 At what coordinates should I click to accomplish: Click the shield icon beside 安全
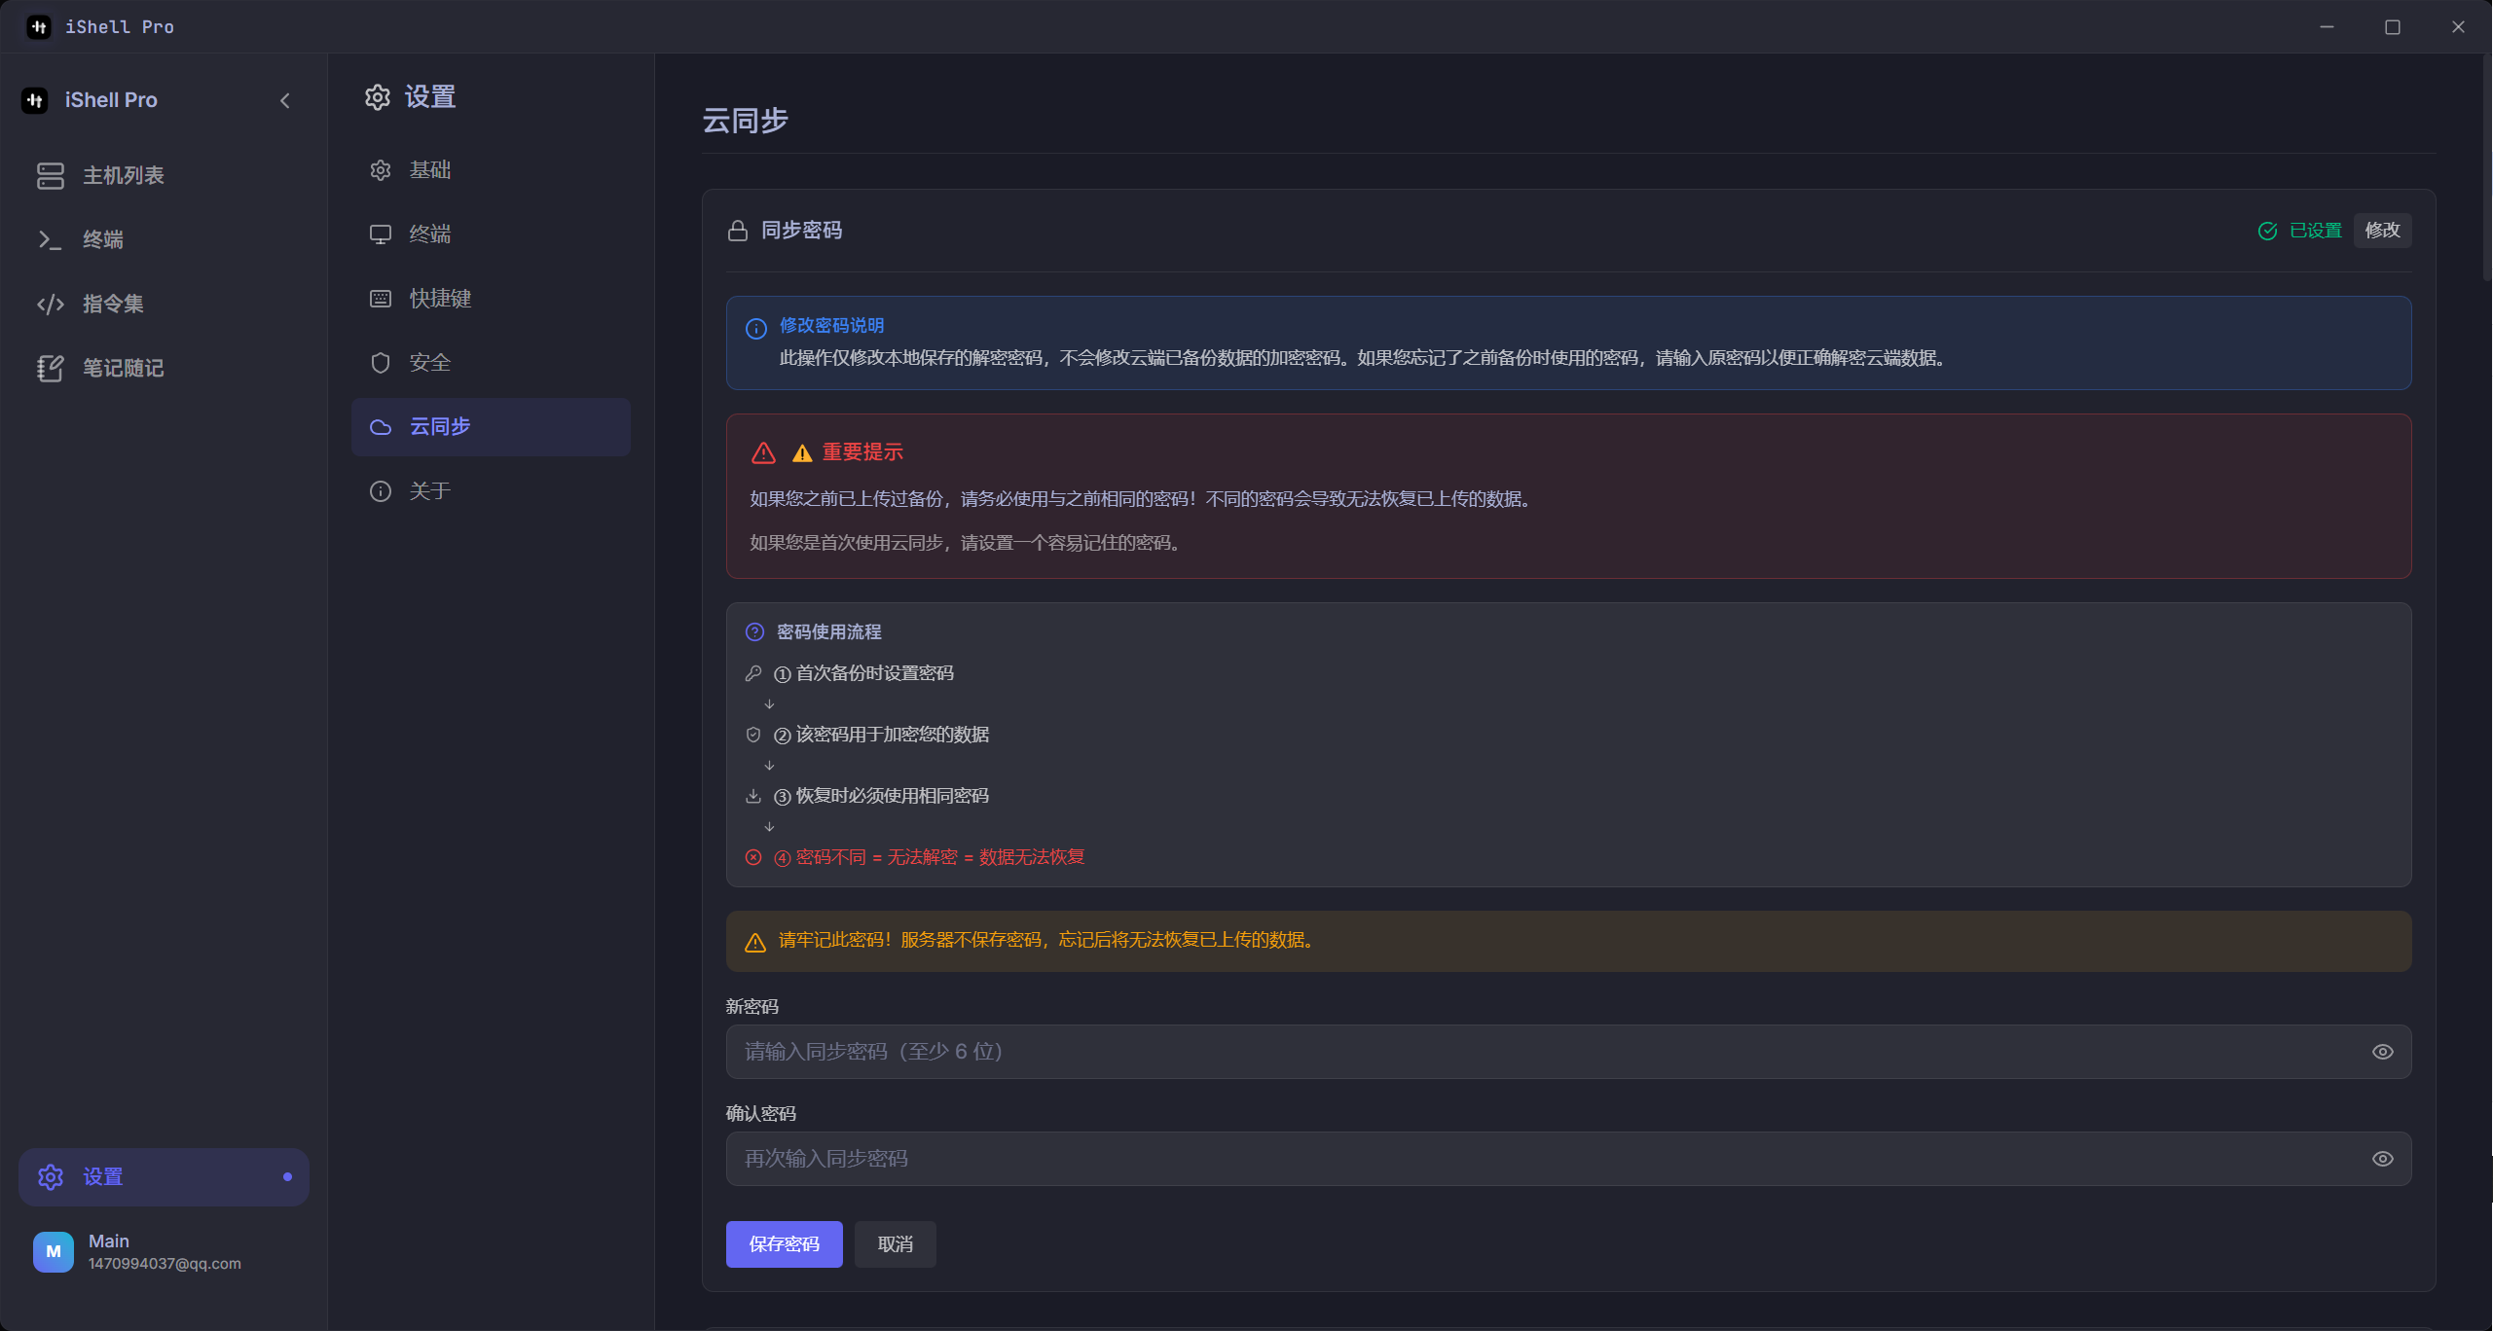tap(381, 363)
